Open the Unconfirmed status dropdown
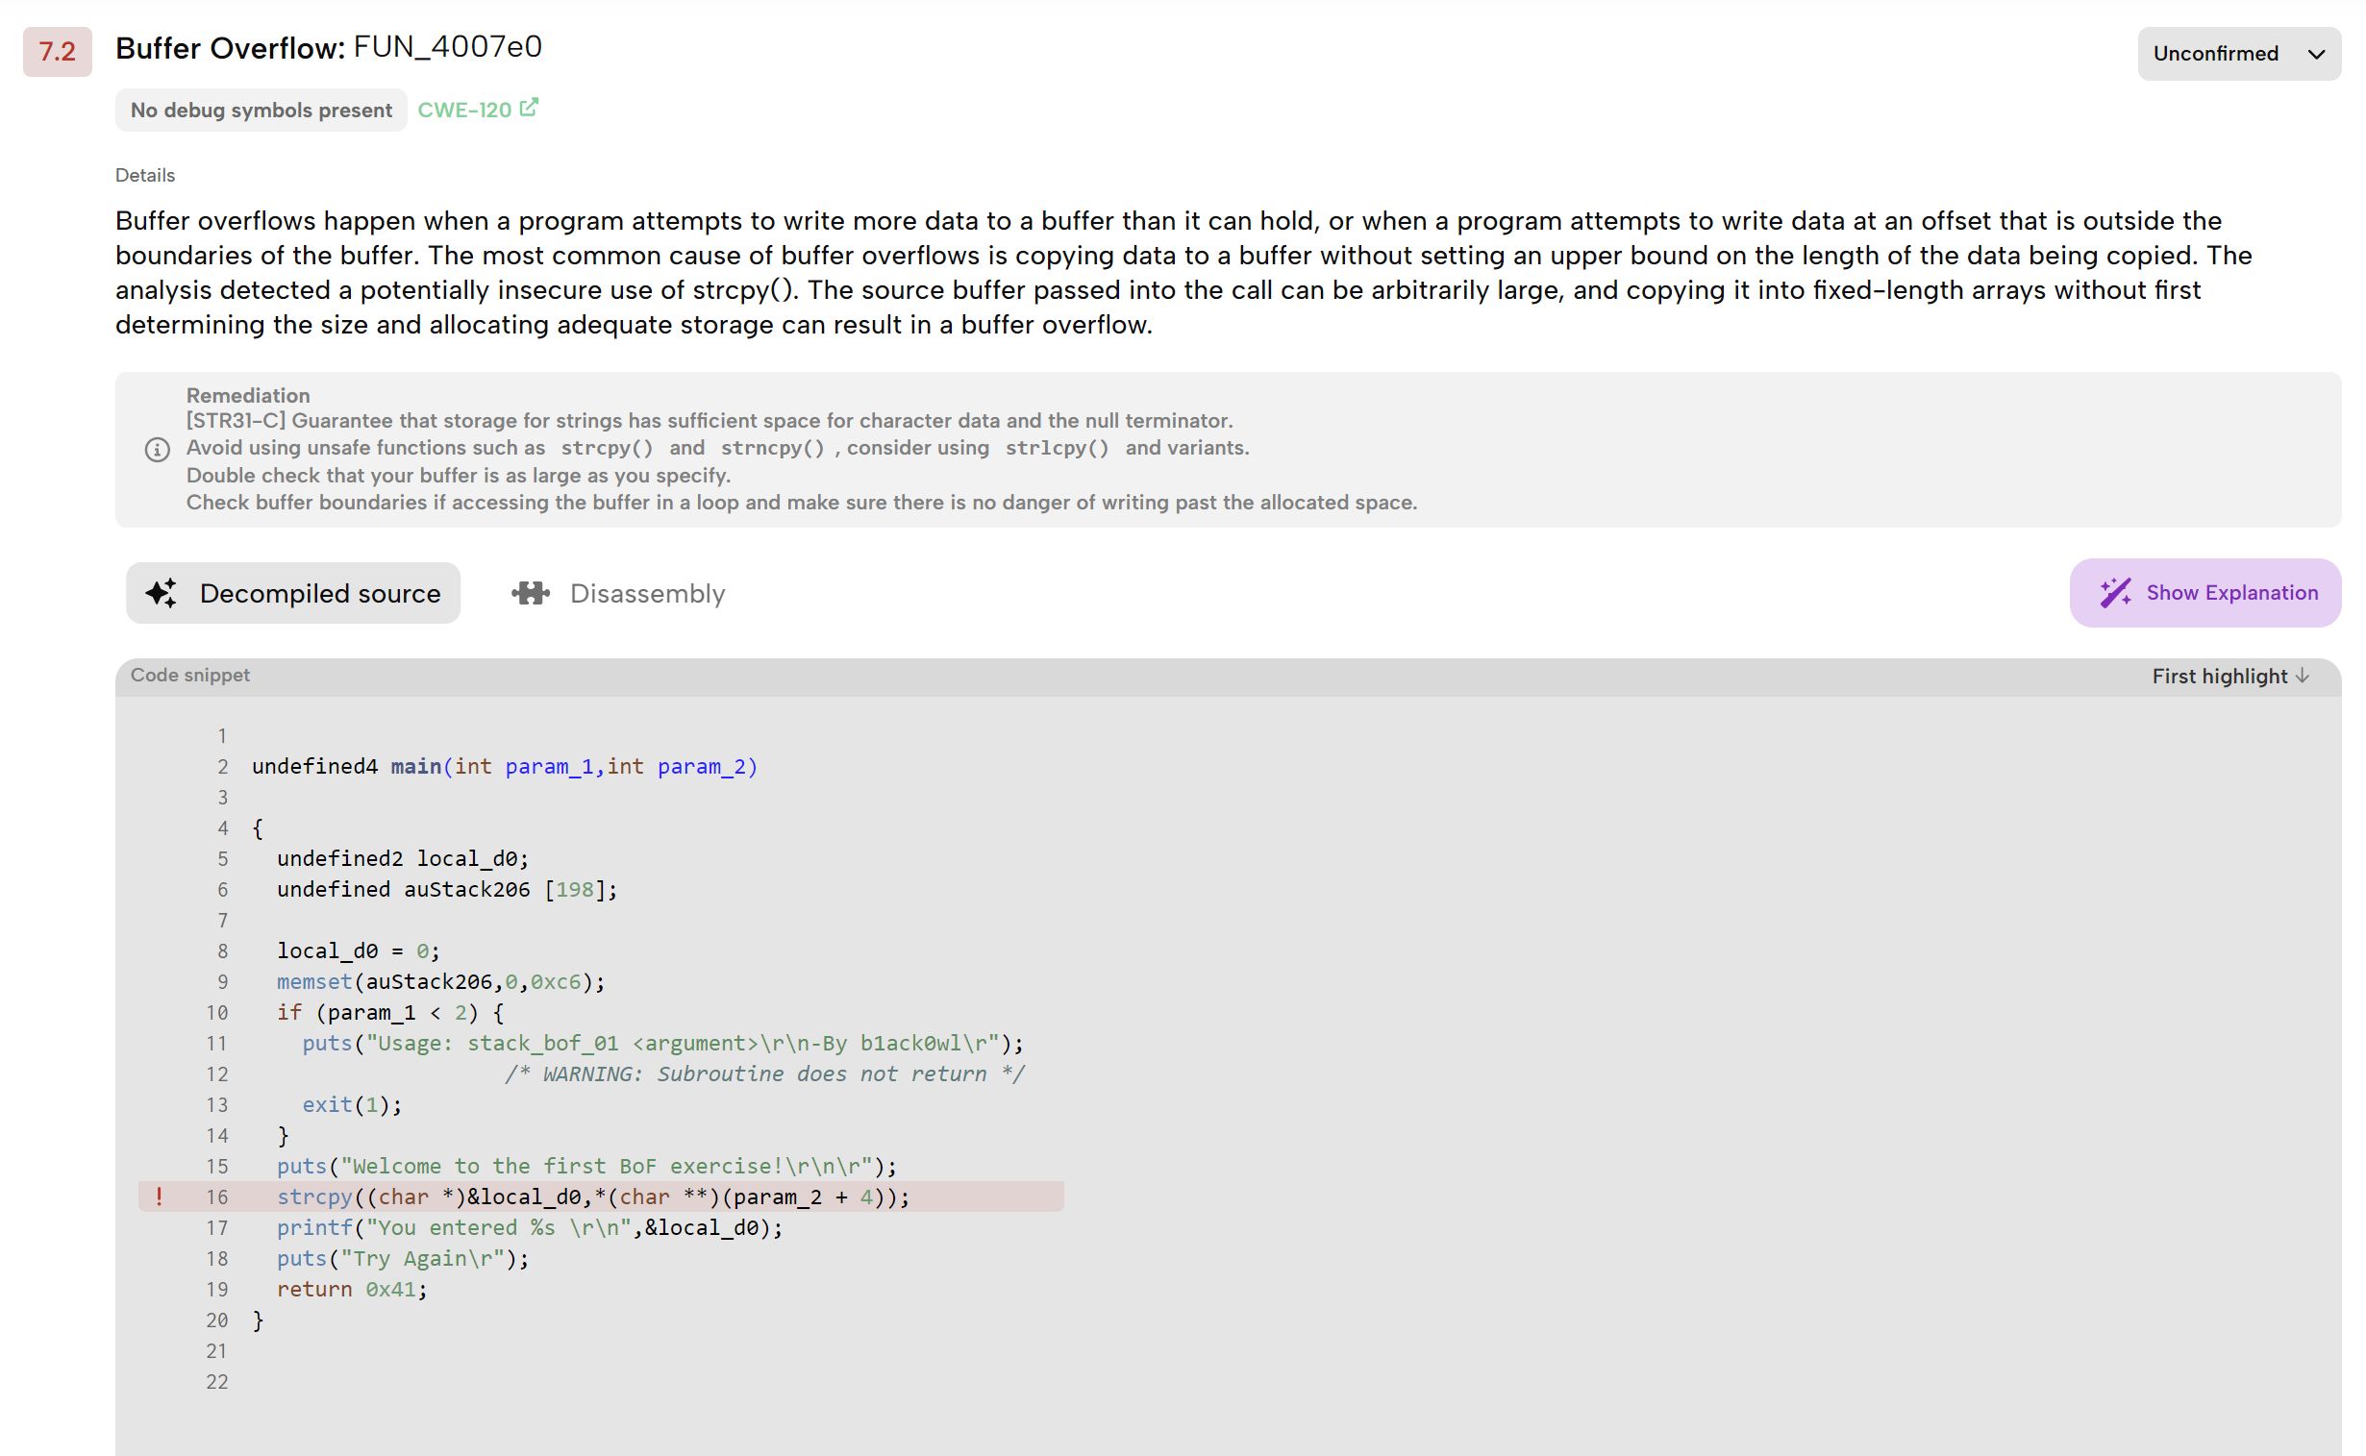The image size is (2366, 1456). coord(2238,54)
